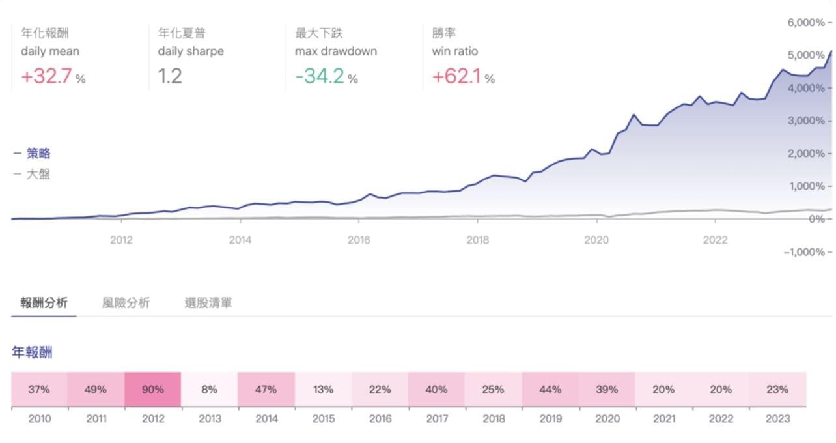
Task: Click the 最大下跌 max drawdown stat card
Action: pyautogui.click(x=334, y=52)
